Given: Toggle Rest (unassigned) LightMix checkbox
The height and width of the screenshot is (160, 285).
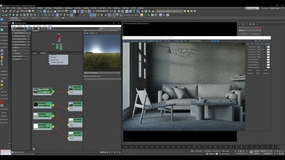Looking at the screenshot, I should point(247,67).
